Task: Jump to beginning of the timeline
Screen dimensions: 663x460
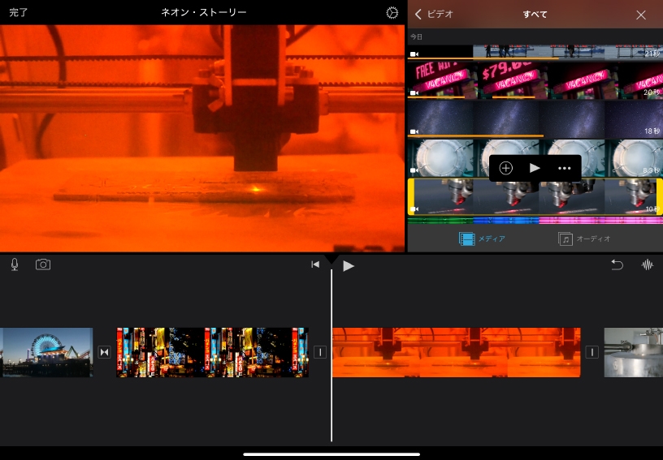Action: point(315,264)
